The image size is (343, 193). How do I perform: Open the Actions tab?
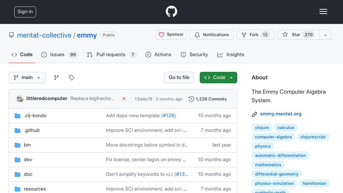158,54
